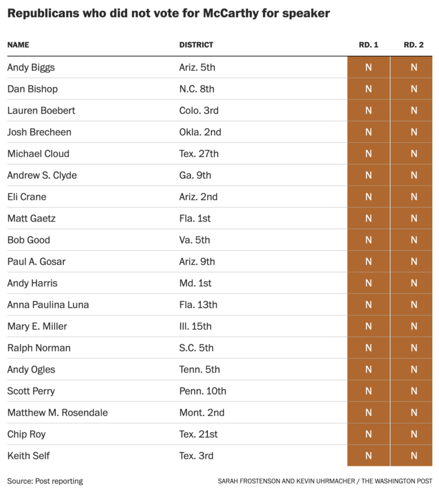Select the Penn. 10th district text

tap(202, 391)
